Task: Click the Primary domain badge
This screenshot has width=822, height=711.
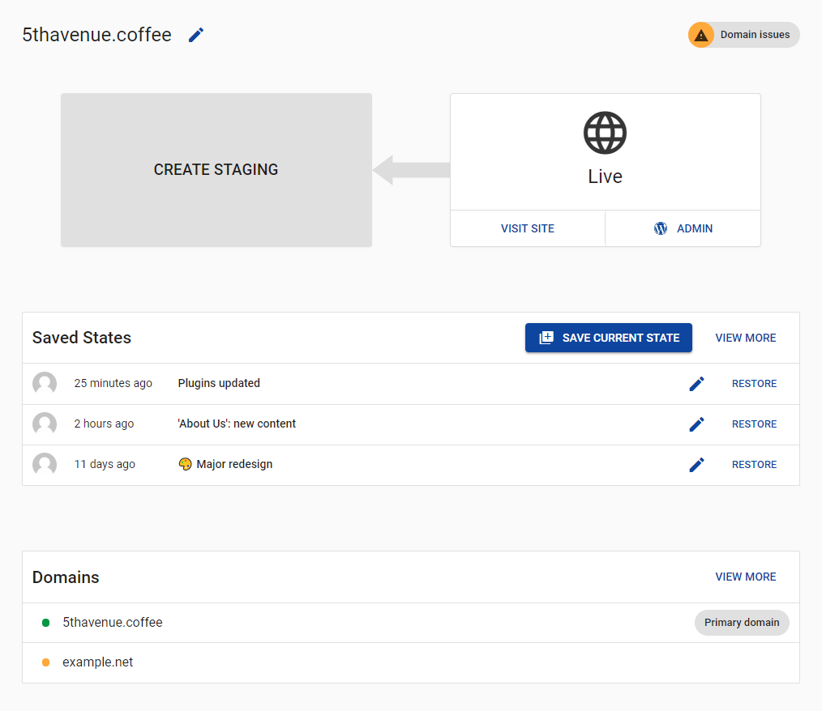Action: tap(742, 623)
